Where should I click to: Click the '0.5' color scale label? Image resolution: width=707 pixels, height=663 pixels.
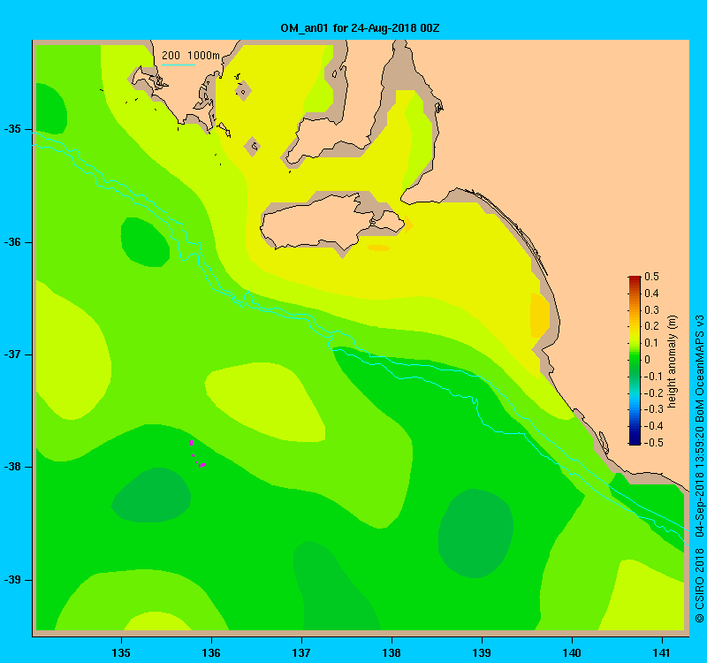(x=651, y=277)
